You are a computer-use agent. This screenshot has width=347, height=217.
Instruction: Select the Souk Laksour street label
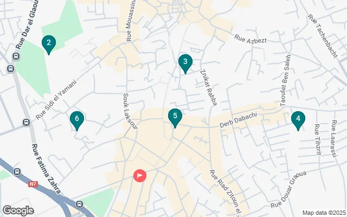coord(130,111)
